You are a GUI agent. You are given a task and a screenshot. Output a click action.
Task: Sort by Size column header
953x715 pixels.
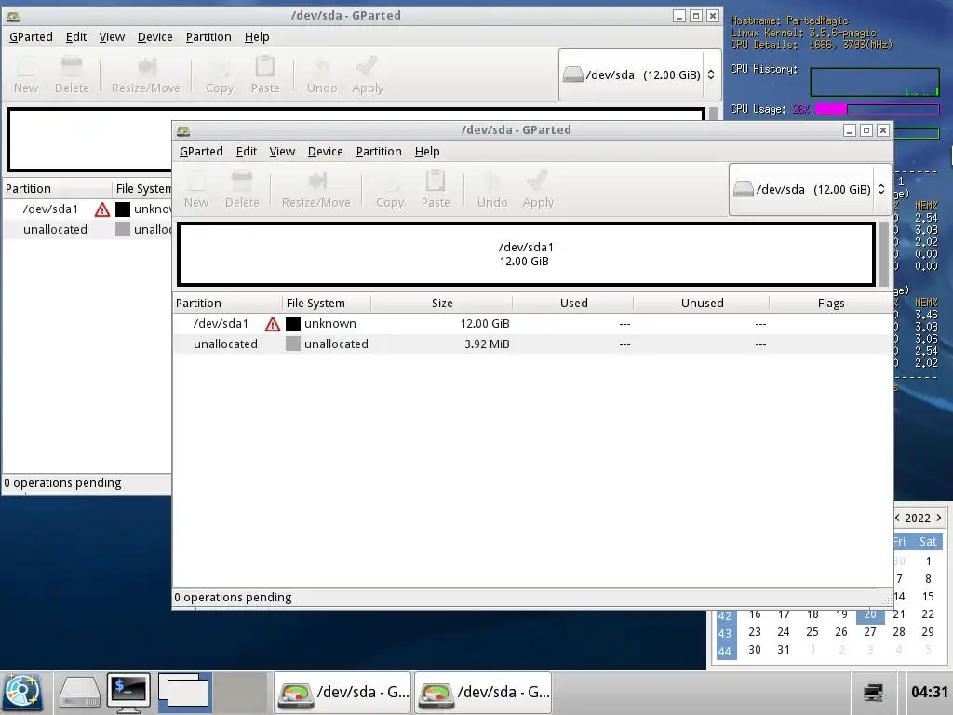click(442, 303)
